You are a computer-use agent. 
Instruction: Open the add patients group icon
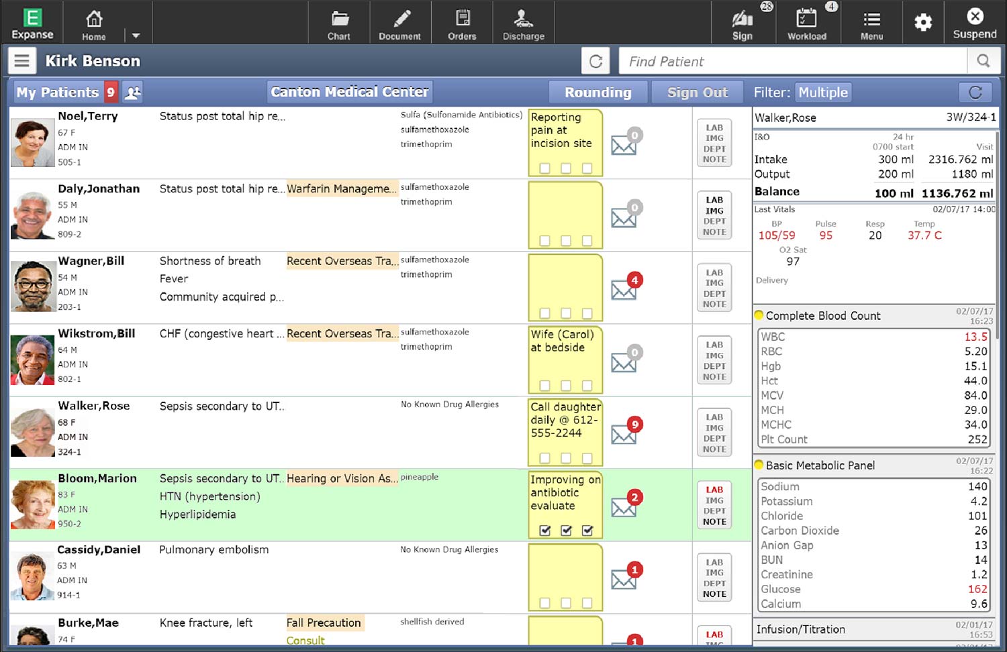pyautogui.click(x=133, y=92)
